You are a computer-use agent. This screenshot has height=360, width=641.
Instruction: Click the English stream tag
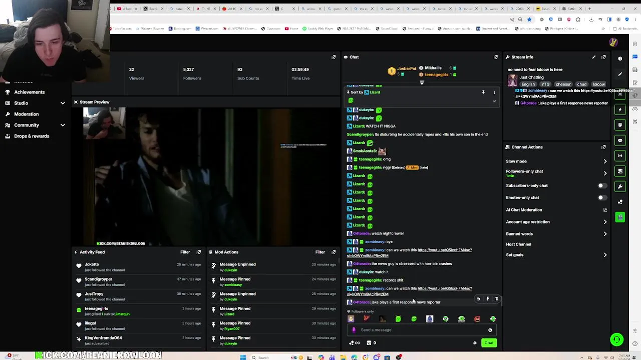tap(528, 84)
